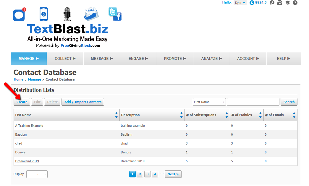Click the Next > pagination button
This screenshot has width=309, height=186.
[173, 174]
